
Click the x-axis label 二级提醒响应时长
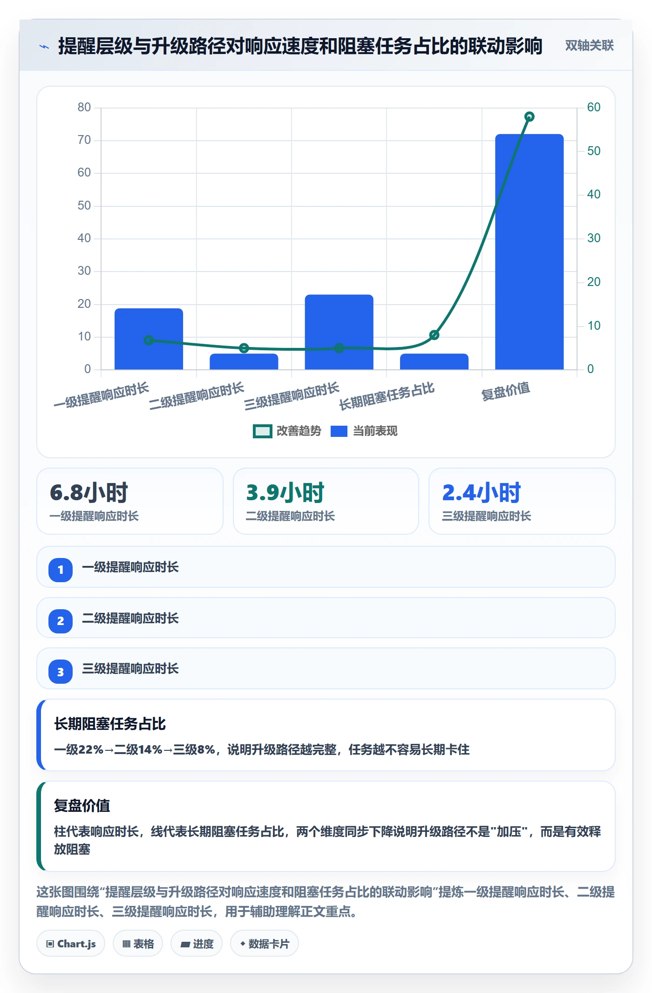coord(197,396)
